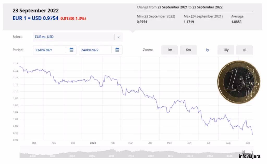
Task: Click the right handle of range navigator
Action: point(252,152)
